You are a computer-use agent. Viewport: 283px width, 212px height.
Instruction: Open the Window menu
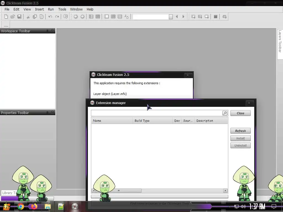click(76, 9)
